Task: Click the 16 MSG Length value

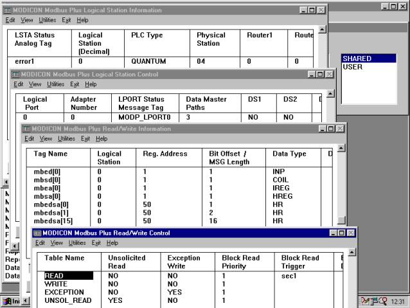Action: [x=213, y=221]
